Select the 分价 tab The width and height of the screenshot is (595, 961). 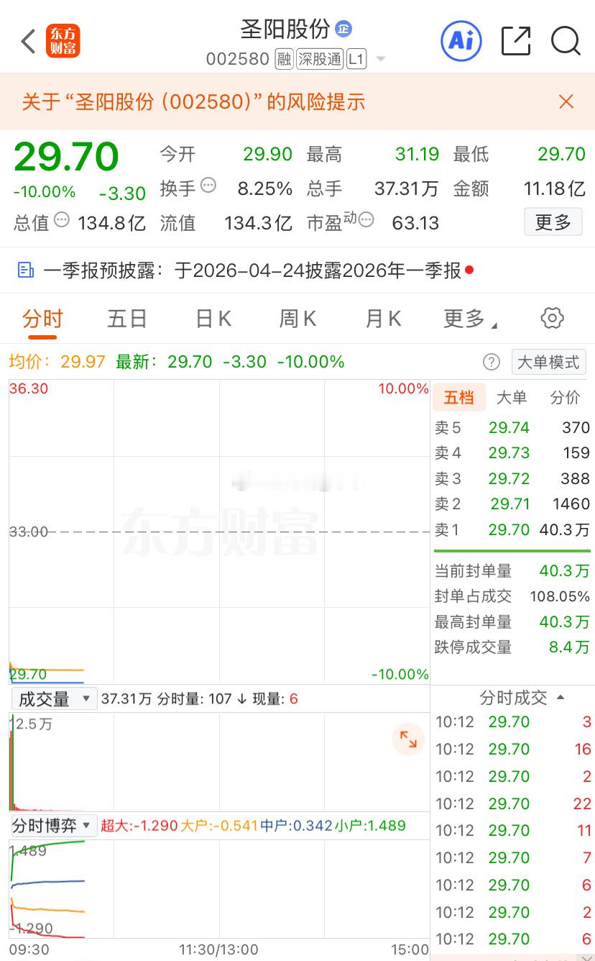point(565,397)
